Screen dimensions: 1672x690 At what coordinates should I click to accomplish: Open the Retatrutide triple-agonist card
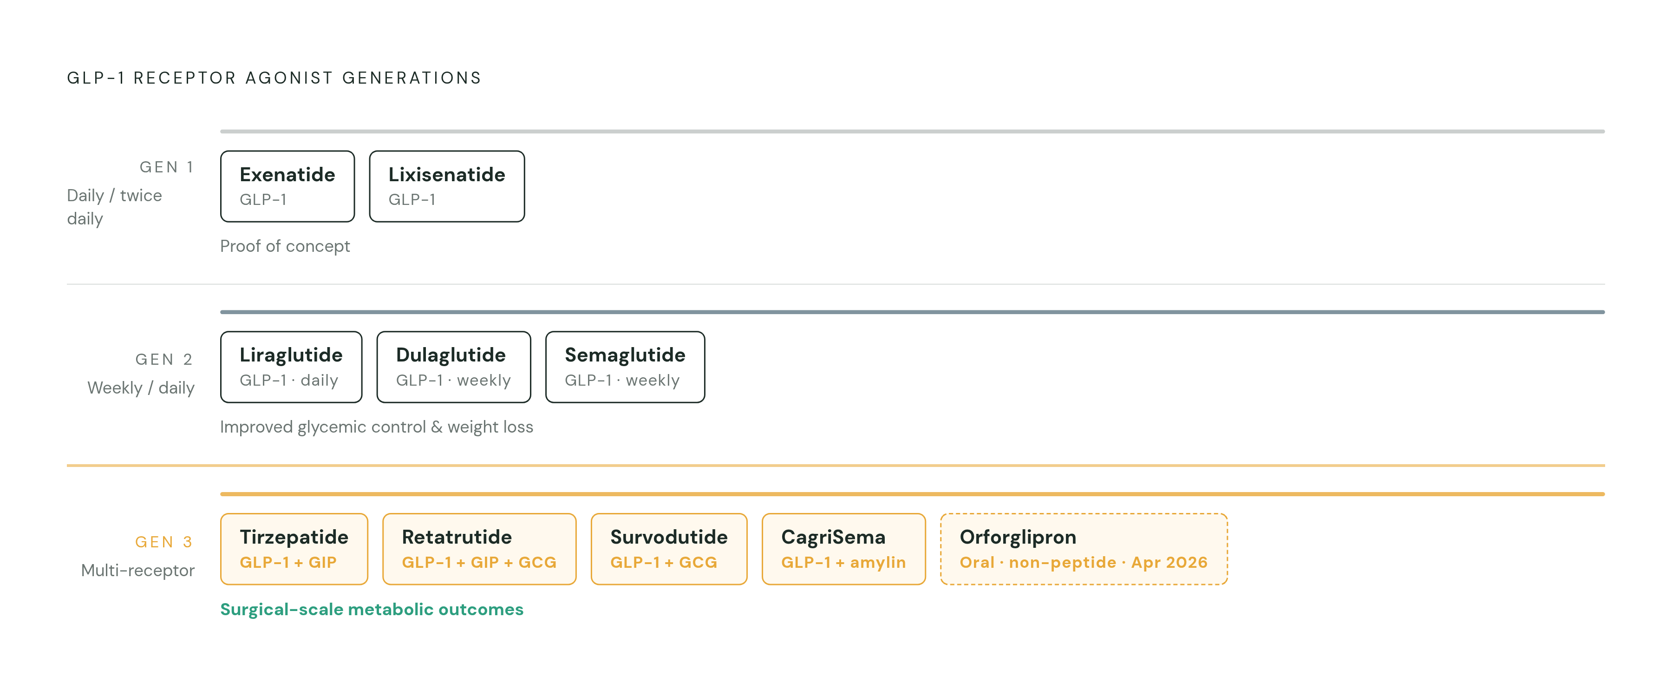point(480,549)
